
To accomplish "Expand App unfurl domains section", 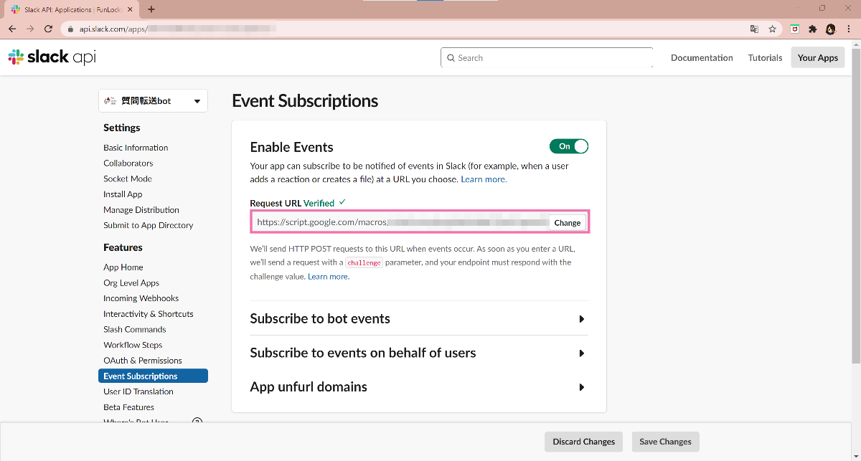I will point(419,387).
